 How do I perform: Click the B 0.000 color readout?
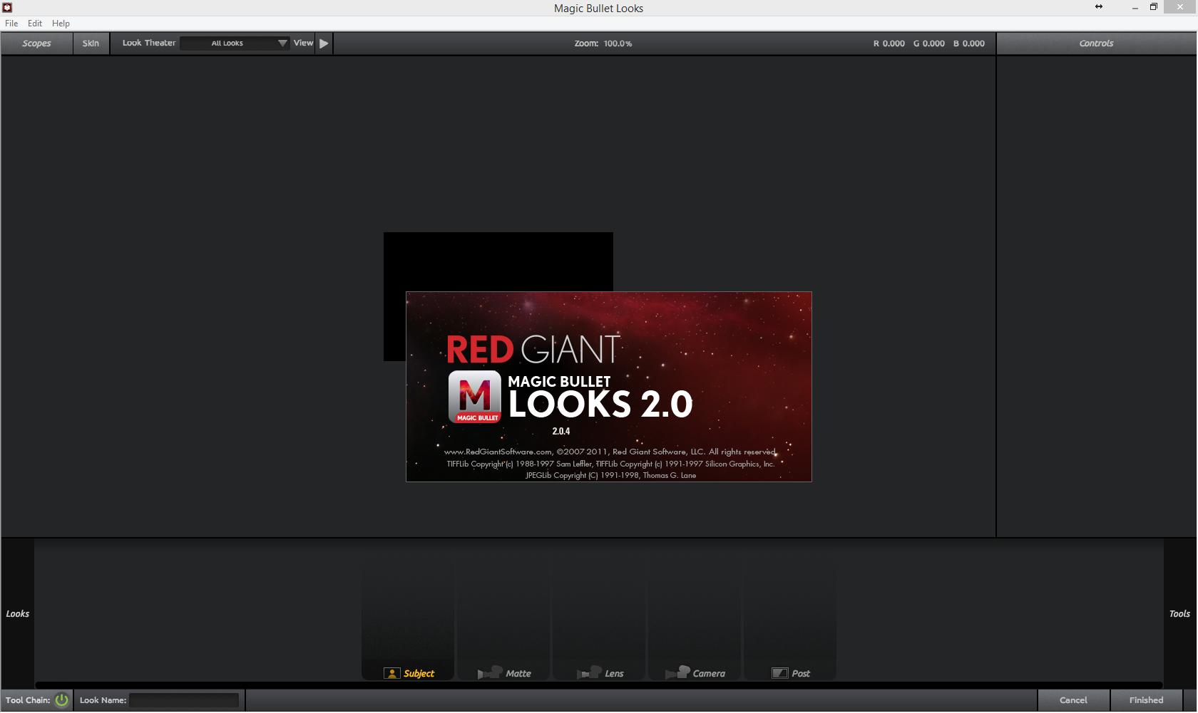pos(968,43)
